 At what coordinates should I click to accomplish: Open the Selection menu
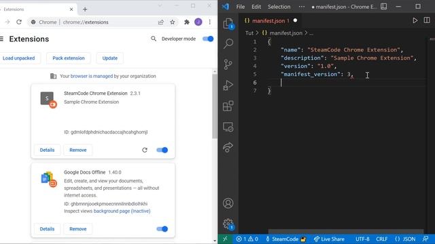click(x=279, y=7)
